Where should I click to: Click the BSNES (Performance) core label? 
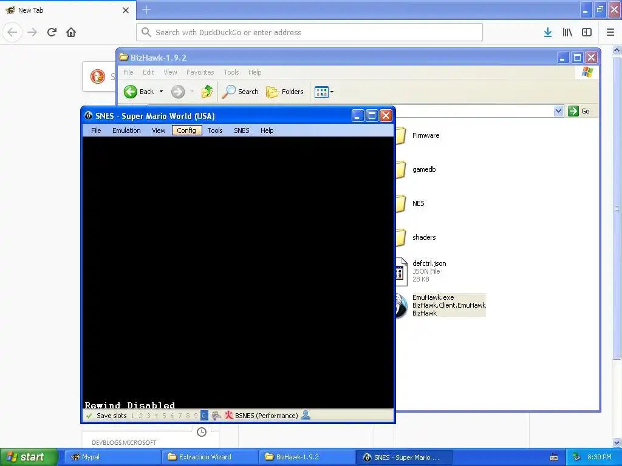click(x=266, y=416)
